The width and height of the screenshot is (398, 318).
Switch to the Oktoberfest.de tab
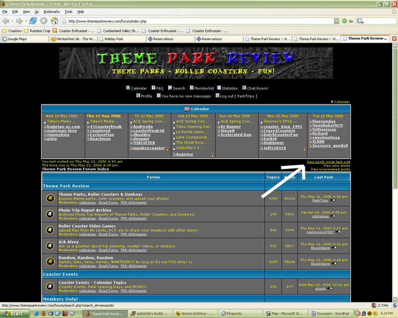click(73, 39)
